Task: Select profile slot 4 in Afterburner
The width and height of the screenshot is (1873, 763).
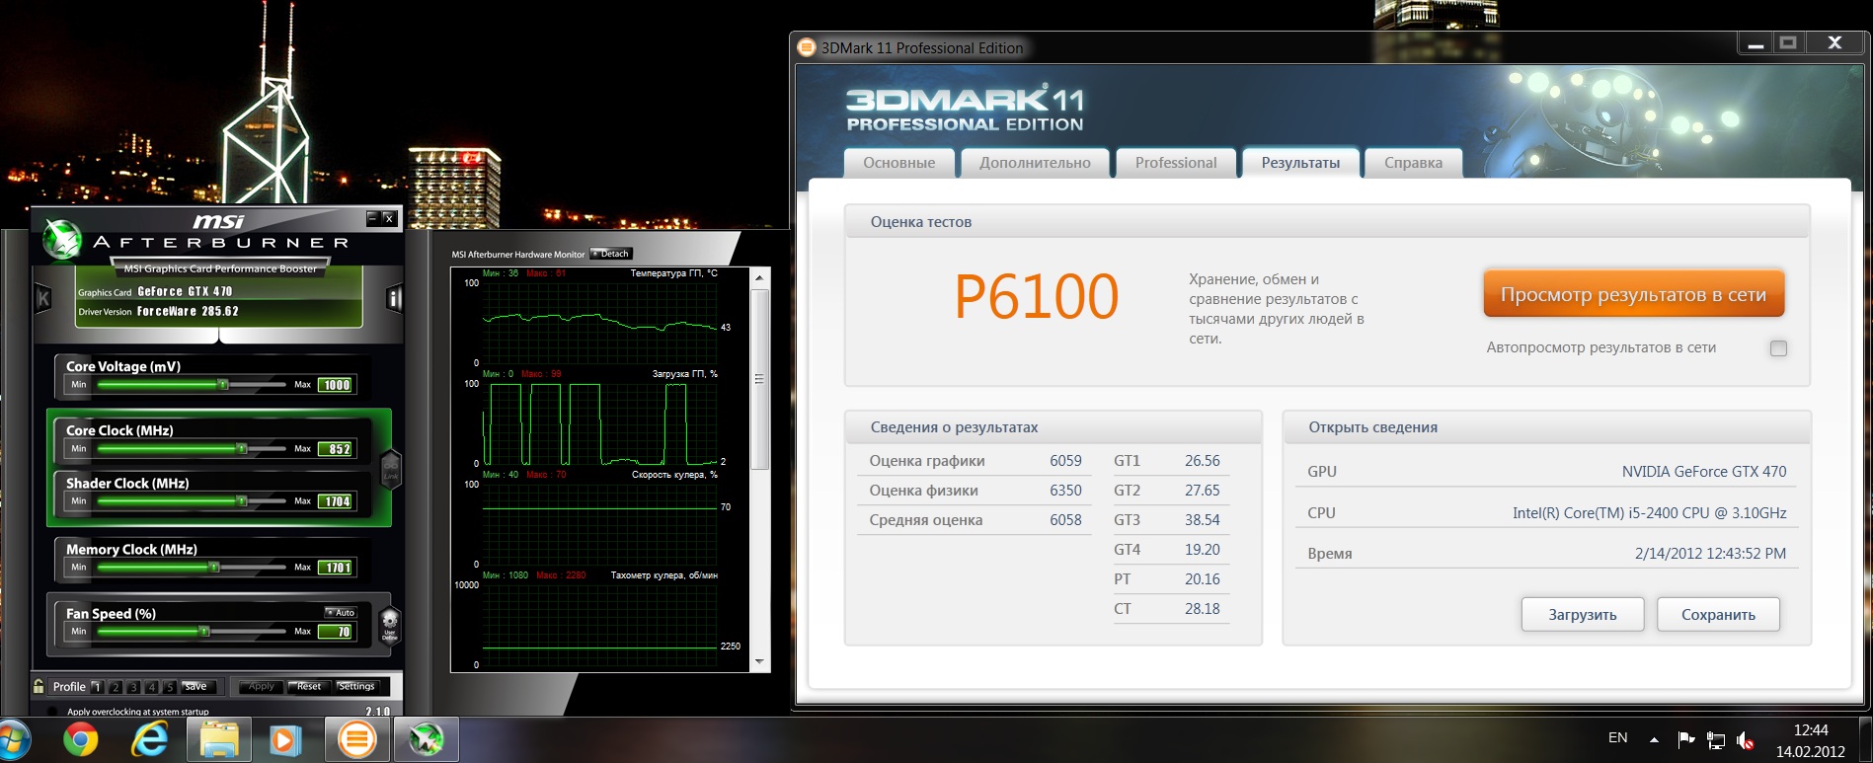Action: [151, 687]
